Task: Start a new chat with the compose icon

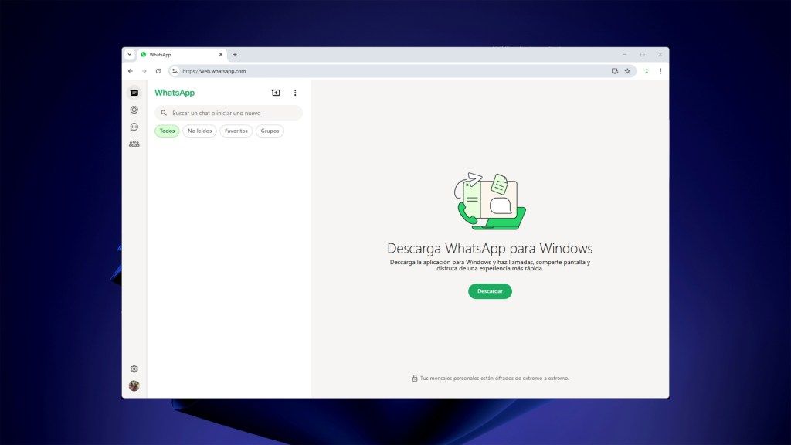Action: coord(276,93)
